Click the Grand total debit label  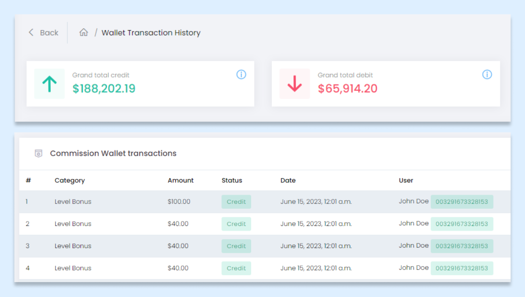tap(345, 75)
